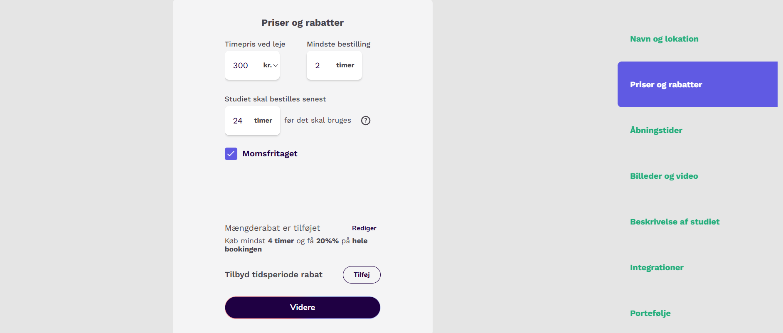Click the Tilføj button for time period discount
Screen dimensions: 783x333
pyautogui.click(x=362, y=275)
